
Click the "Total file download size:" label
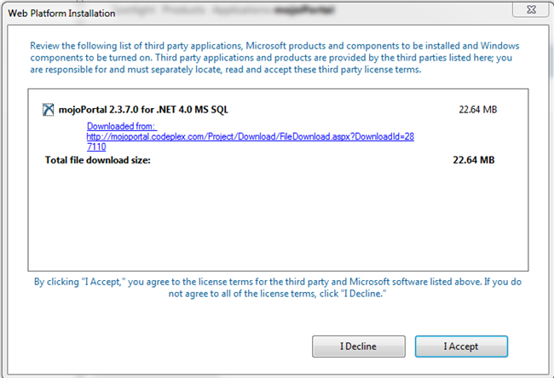click(97, 159)
